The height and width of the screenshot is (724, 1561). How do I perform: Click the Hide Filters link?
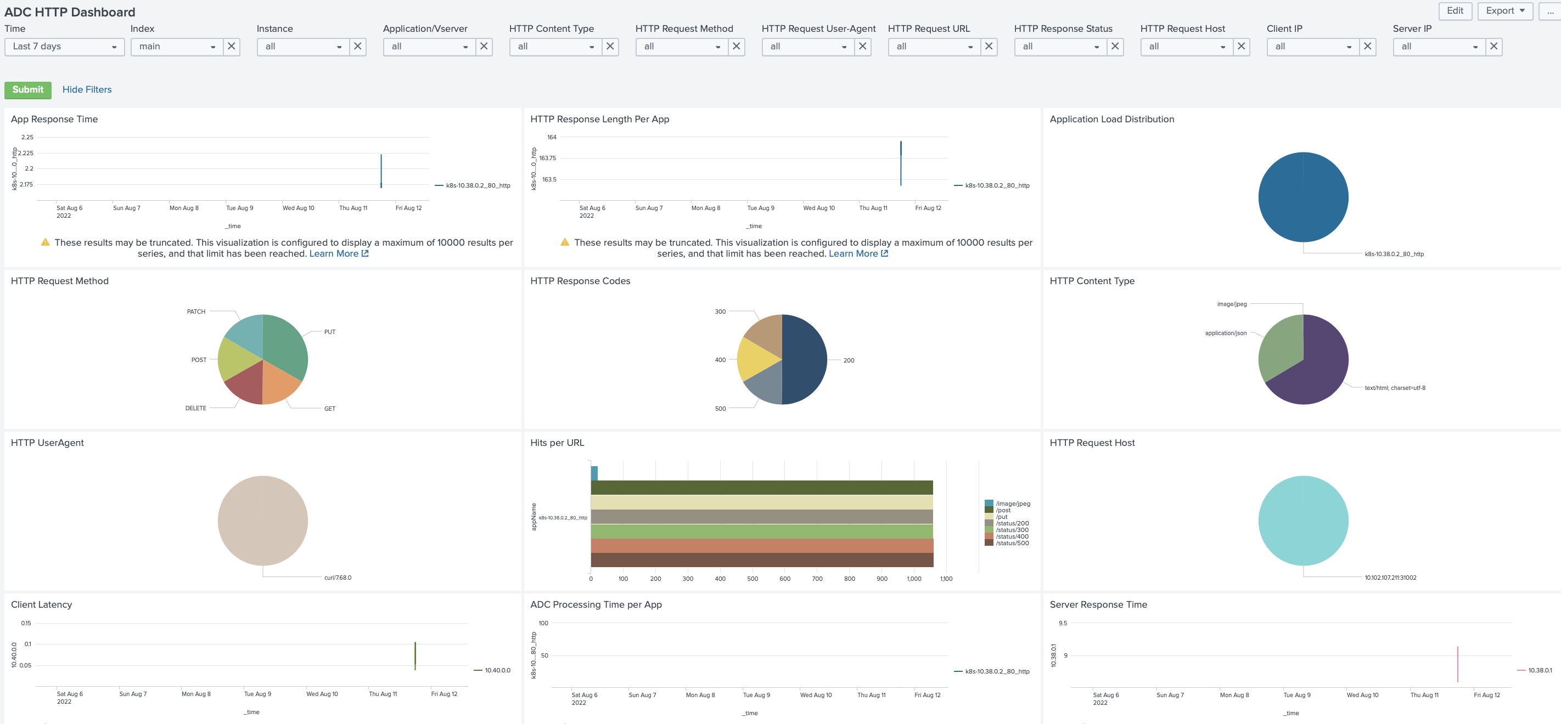[x=87, y=89]
